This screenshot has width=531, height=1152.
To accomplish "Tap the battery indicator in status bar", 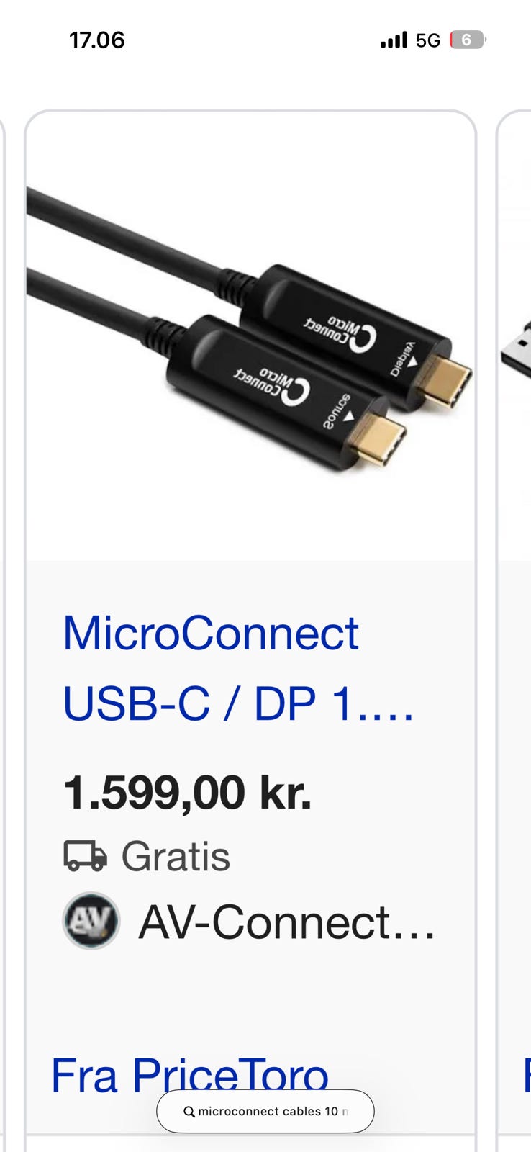I will click(x=468, y=40).
